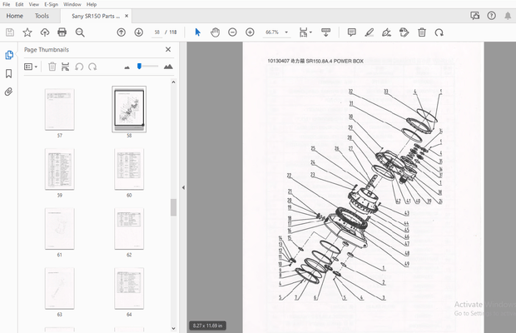This screenshot has width=516, height=333.
Task: Select page 57 thumbnail
Action: coord(60,110)
